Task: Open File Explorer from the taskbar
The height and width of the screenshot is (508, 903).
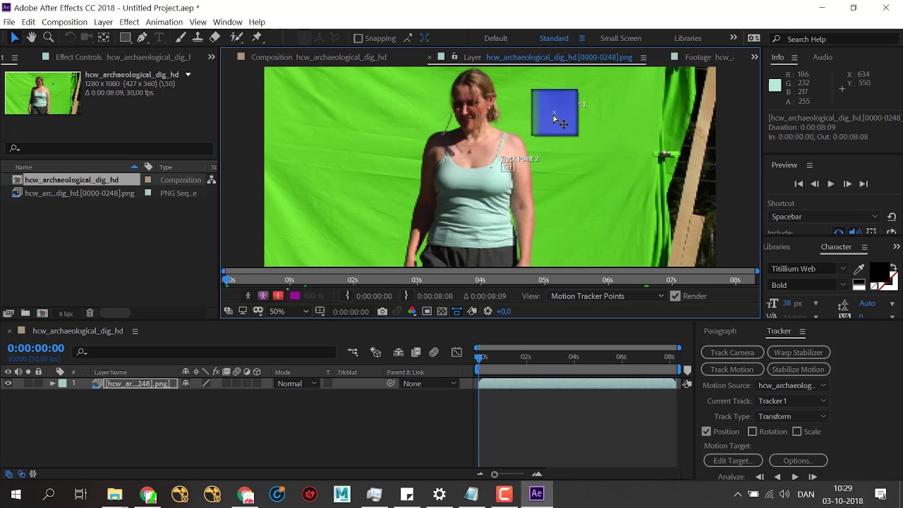Action: click(115, 494)
